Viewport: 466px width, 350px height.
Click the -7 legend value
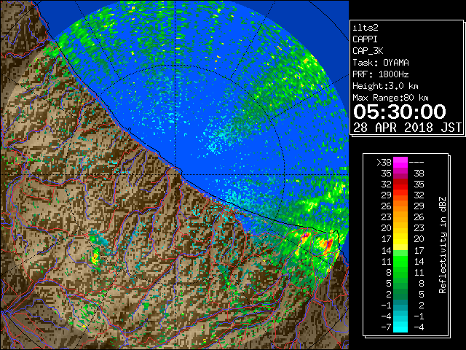[386, 327]
